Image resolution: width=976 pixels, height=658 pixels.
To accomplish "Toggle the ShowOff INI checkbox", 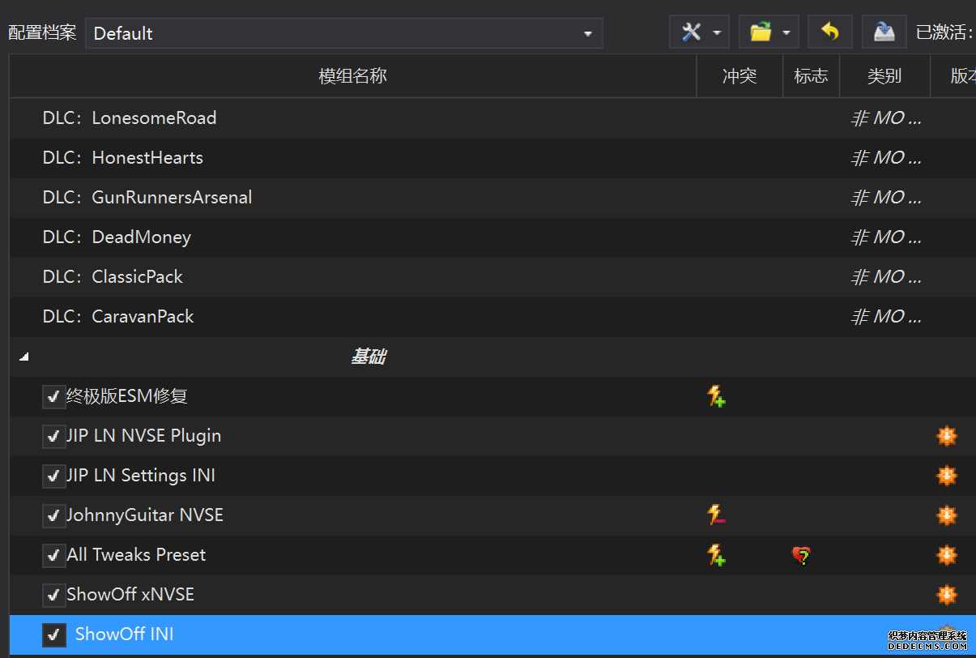I will click(53, 634).
